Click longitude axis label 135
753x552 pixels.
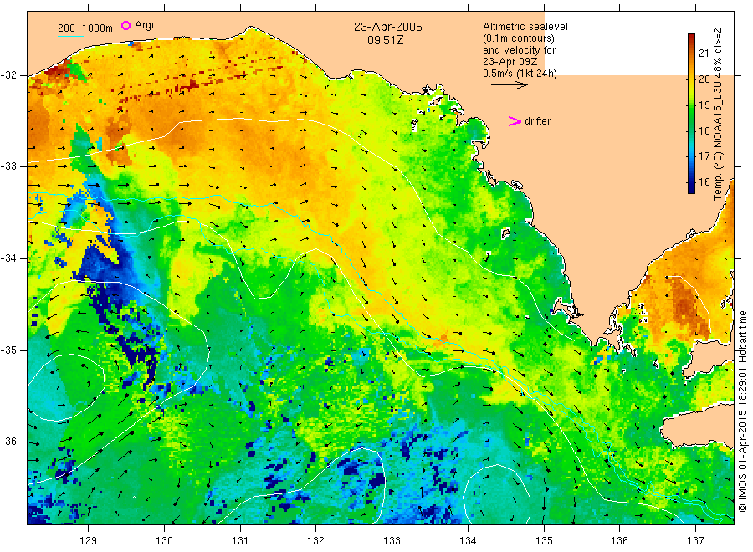[544, 541]
